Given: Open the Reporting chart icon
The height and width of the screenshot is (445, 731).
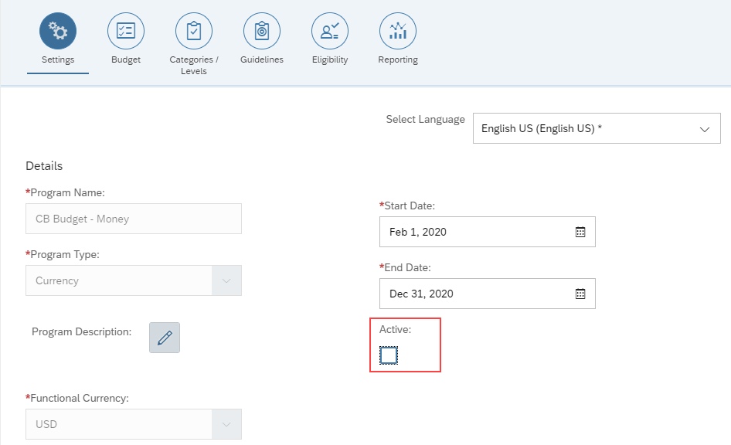Looking at the screenshot, I should 398,31.
